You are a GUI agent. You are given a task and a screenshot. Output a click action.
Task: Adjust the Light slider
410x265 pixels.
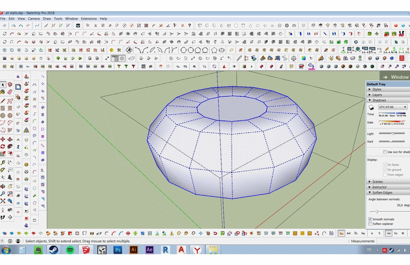pyautogui.click(x=392, y=134)
